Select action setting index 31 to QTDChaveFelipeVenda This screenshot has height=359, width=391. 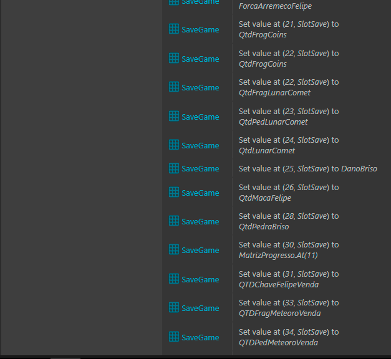289,279
